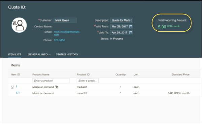Switch to the Item List tab
Viewport: 202px width, 124px height.
click(14, 54)
